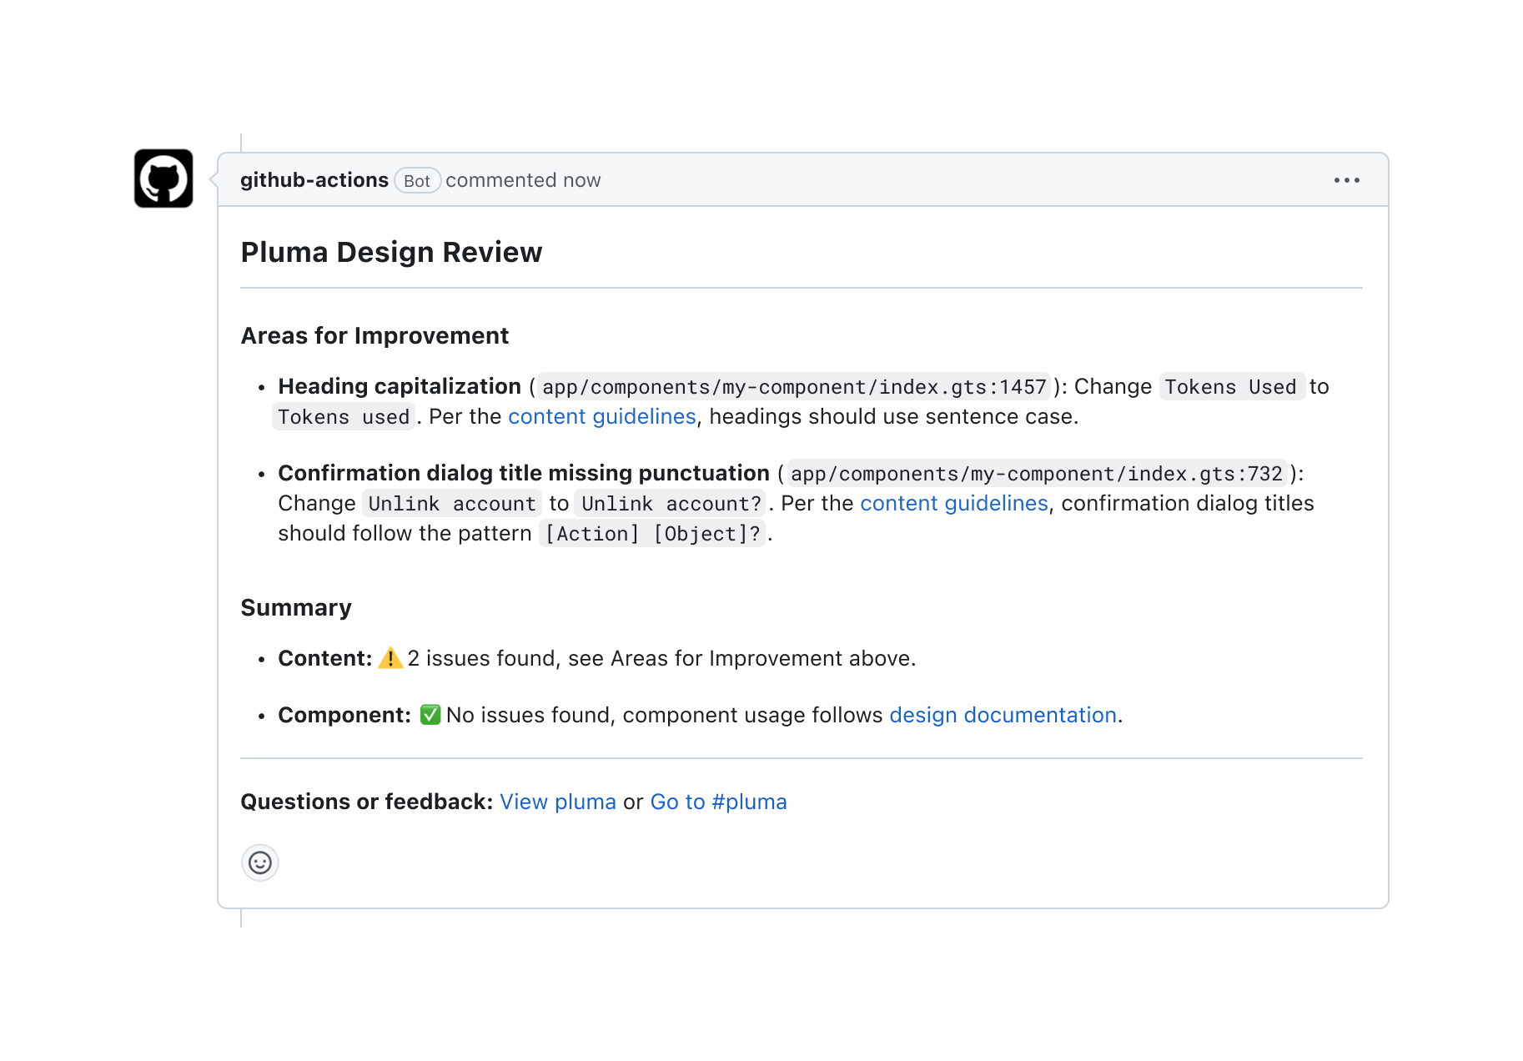The width and height of the screenshot is (1523, 1061).
Task: Open content guidelines link in heading capitalization item
Action: (x=602, y=416)
